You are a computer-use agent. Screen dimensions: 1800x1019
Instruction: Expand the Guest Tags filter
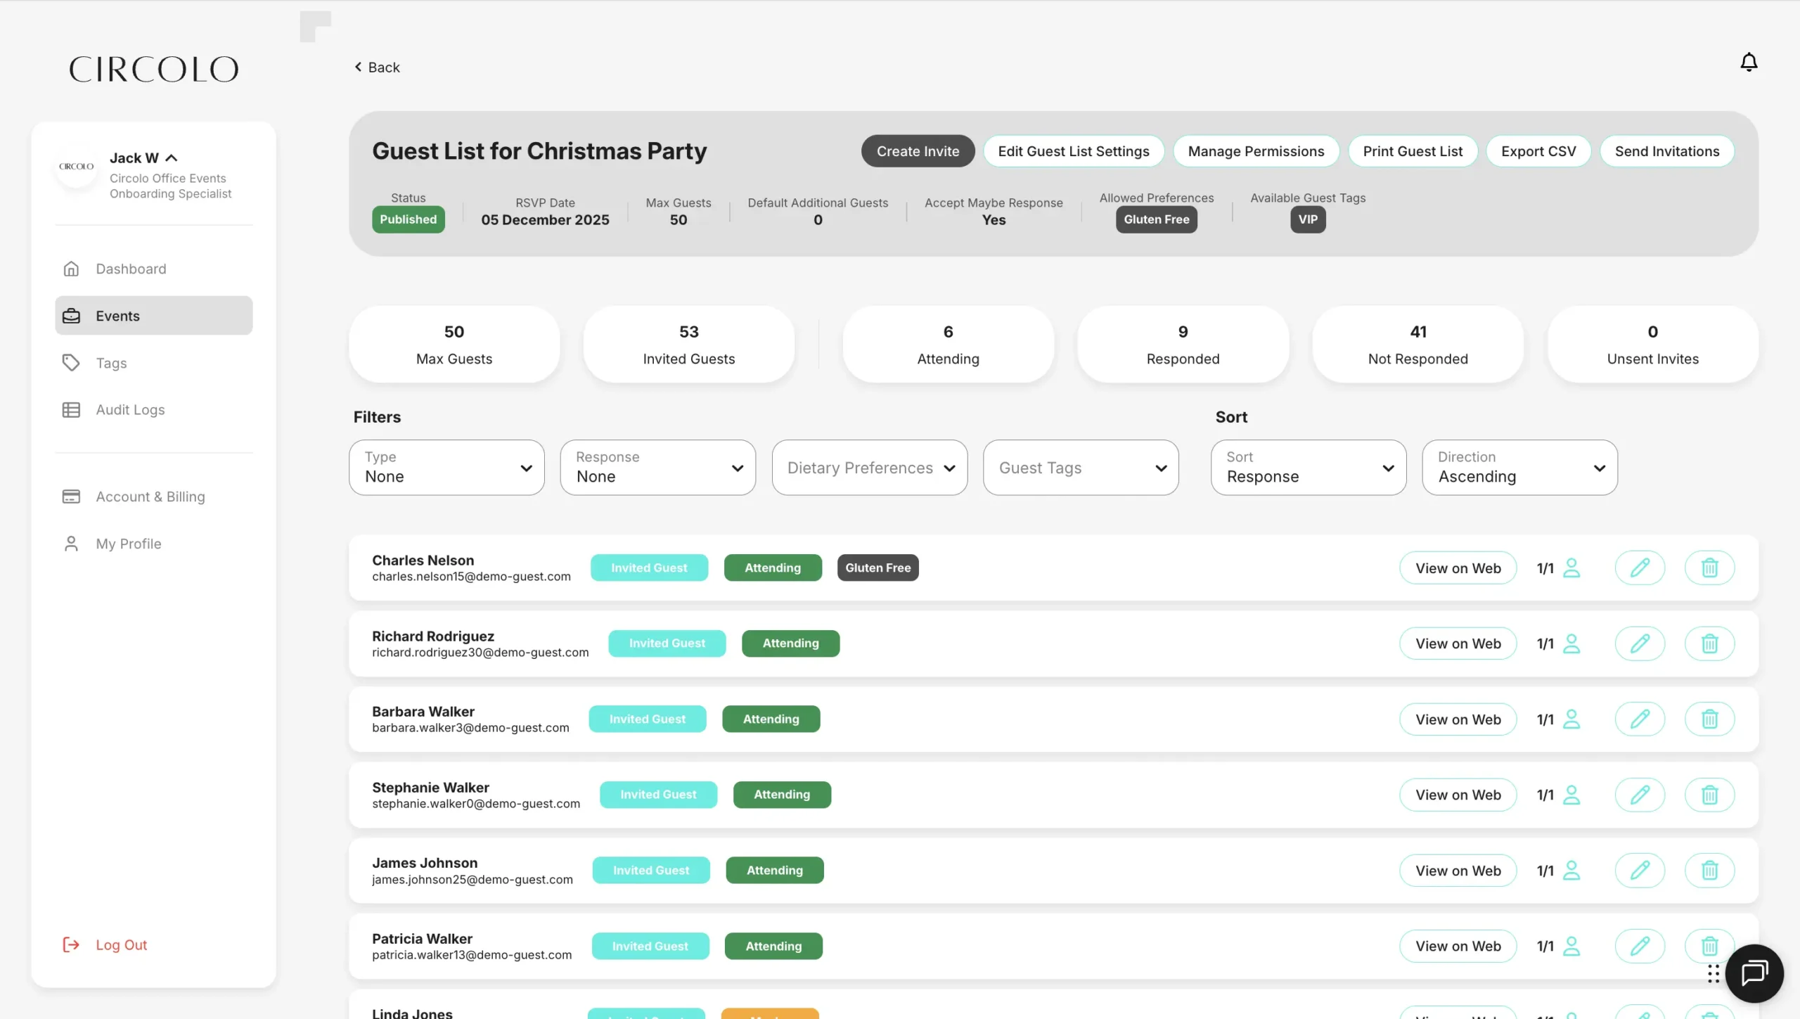(1080, 468)
